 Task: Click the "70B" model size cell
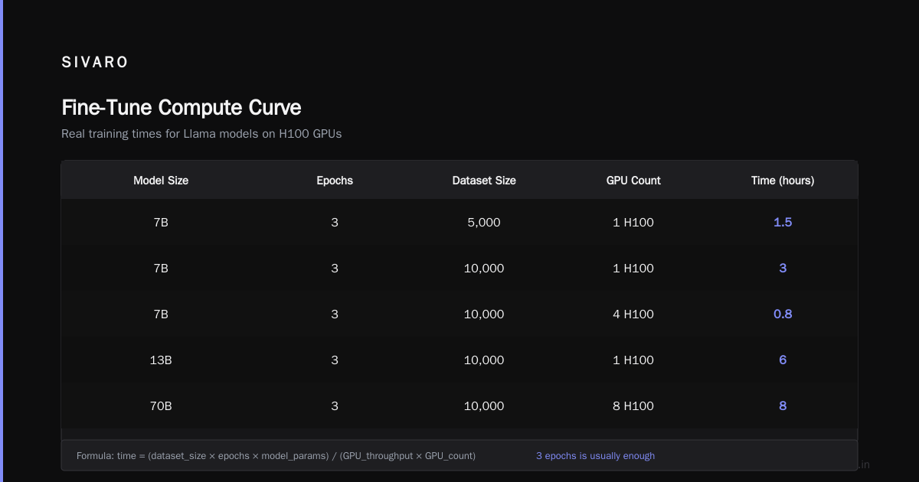point(161,406)
